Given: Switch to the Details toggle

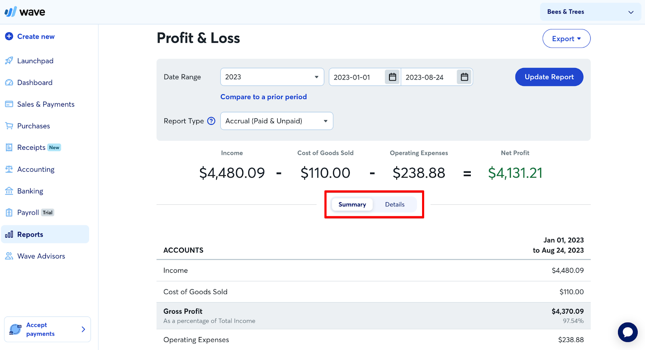Looking at the screenshot, I should click(x=394, y=204).
